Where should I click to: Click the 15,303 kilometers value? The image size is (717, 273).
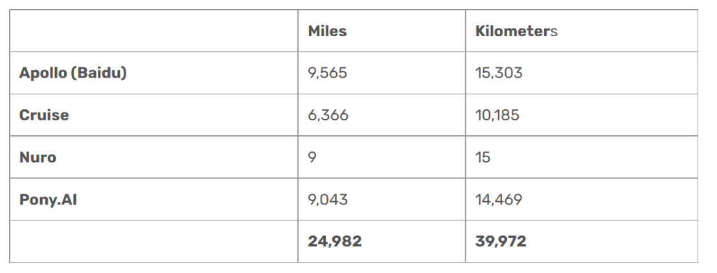pos(498,73)
